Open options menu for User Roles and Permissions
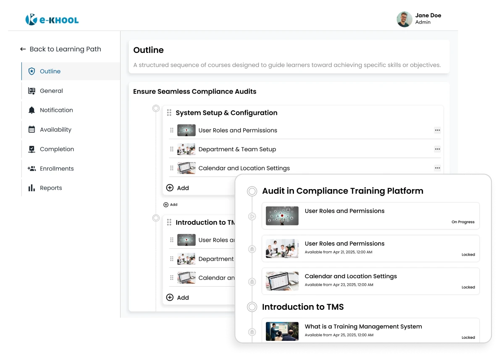 pos(437,130)
